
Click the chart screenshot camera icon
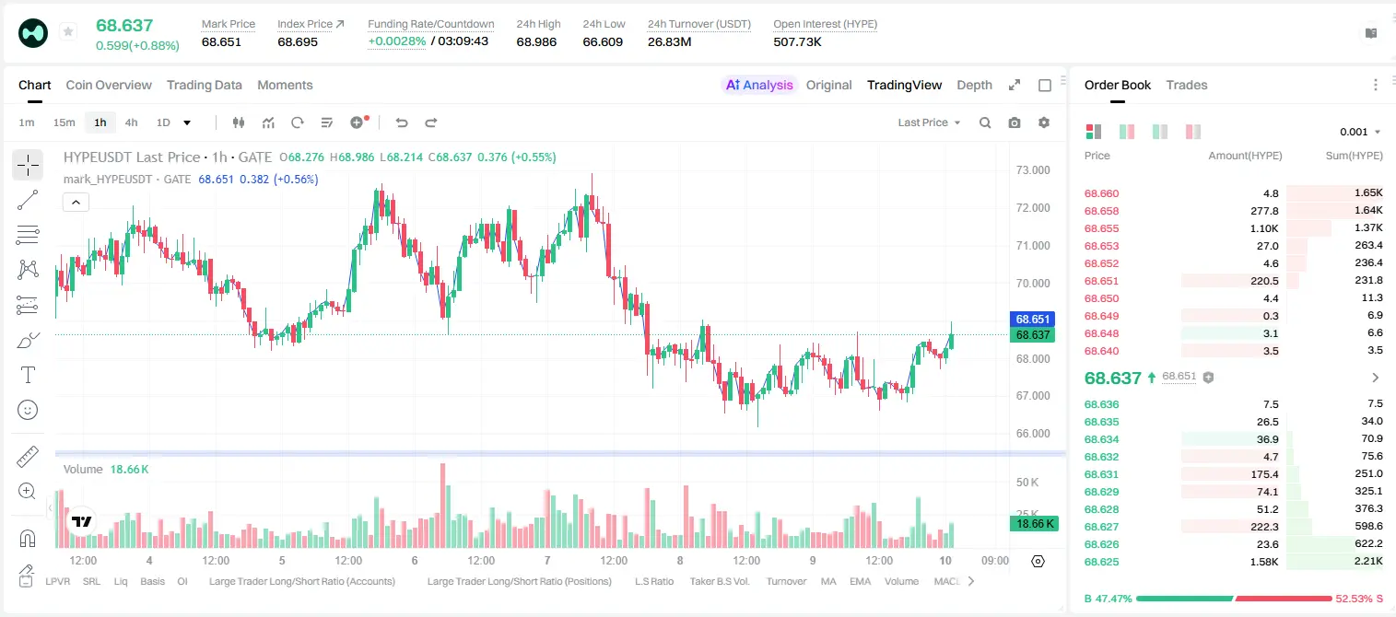point(1015,122)
